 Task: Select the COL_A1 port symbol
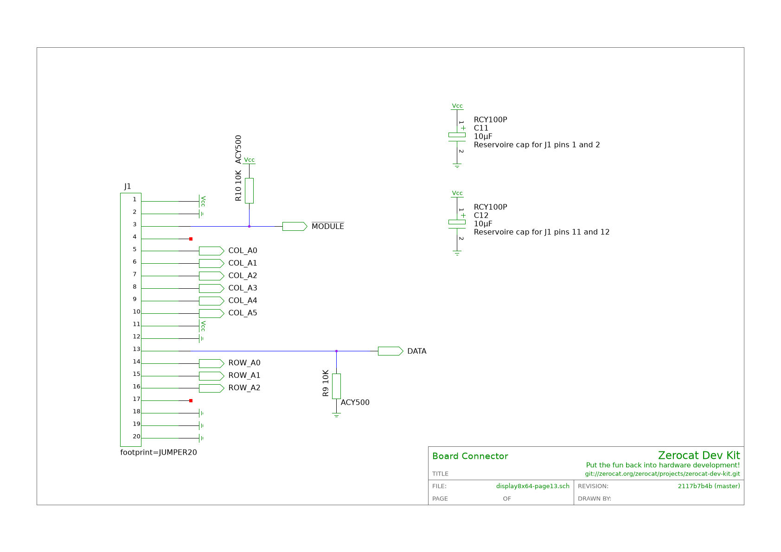click(211, 263)
